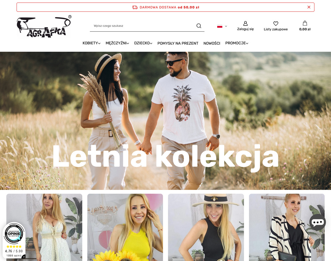Viewport: 331px width, 261px height.
Task: Open the customer reviews badge
Action: pyautogui.click(x=14, y=240)
